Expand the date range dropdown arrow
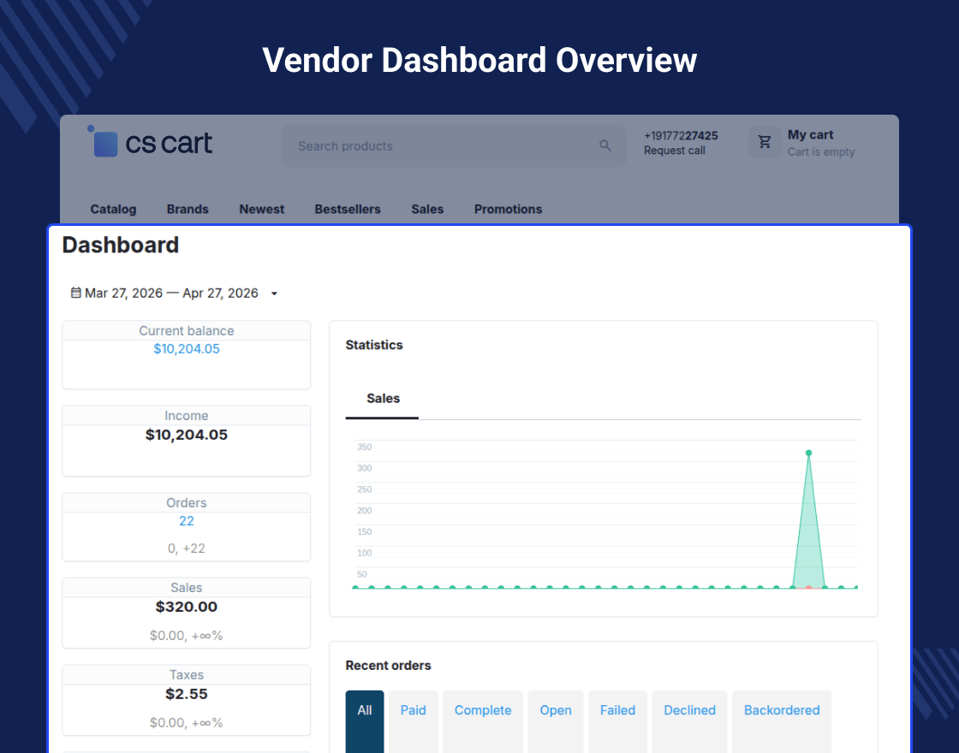 coord(275,294)
